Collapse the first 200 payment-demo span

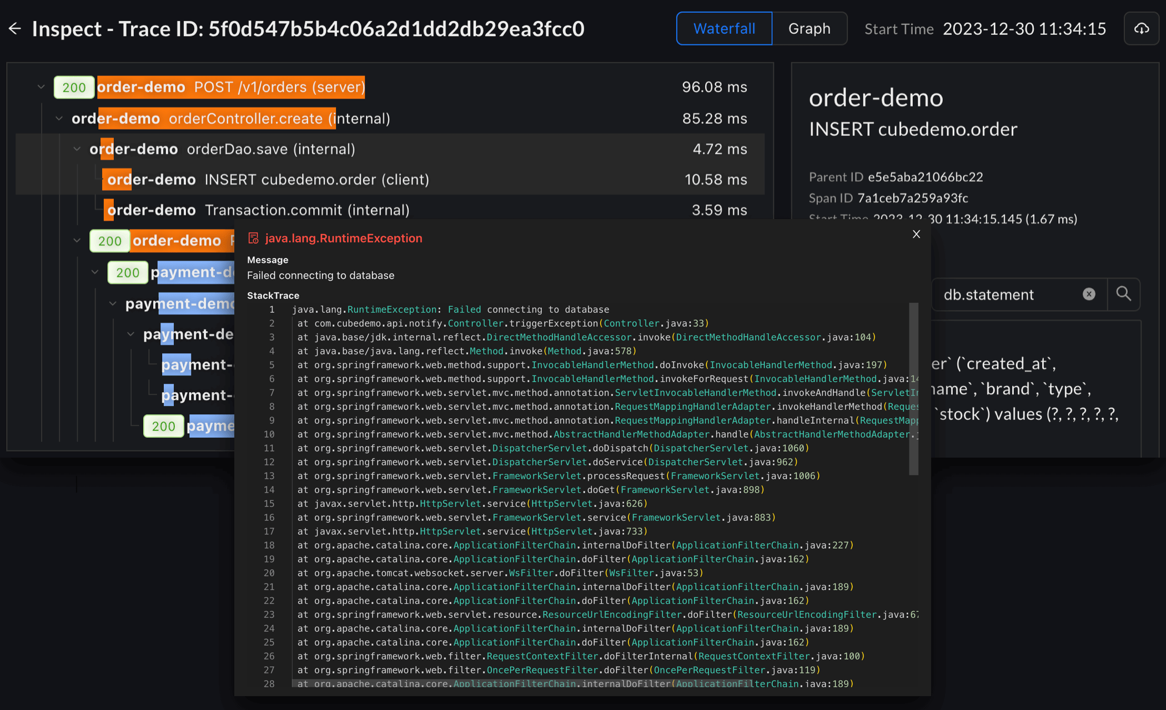[94, 272]
